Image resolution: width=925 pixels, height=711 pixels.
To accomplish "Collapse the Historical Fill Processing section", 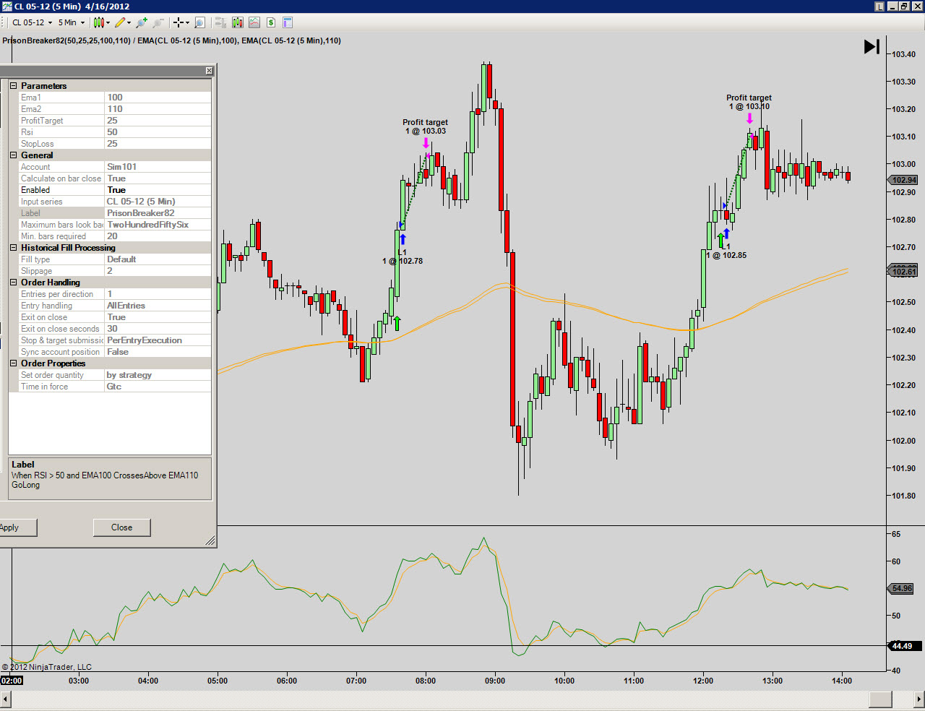I will pos(13,248).
